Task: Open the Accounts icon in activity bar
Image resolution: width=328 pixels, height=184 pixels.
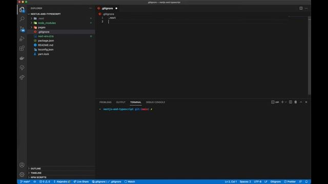Action: pos(22,165)
